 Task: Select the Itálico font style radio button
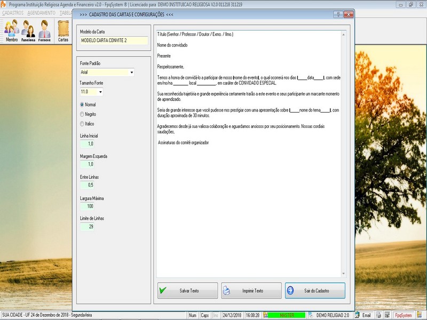(82, 124)
